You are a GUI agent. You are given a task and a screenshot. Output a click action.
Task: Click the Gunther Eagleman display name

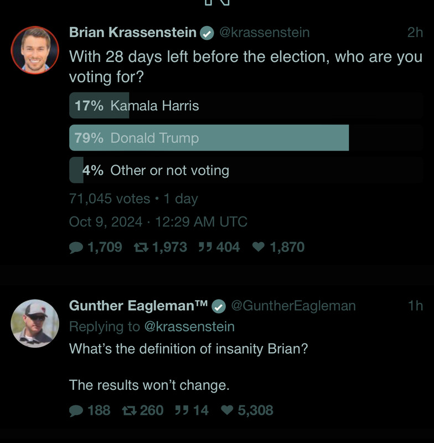click(138, 306)
